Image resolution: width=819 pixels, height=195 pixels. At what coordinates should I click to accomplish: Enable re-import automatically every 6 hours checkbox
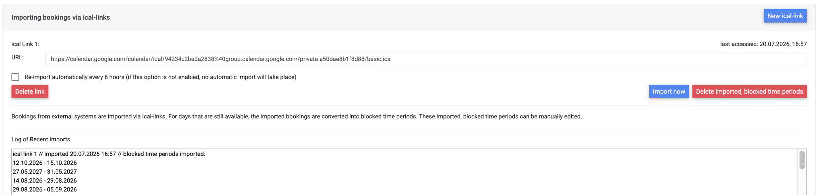tap(15, 77)
